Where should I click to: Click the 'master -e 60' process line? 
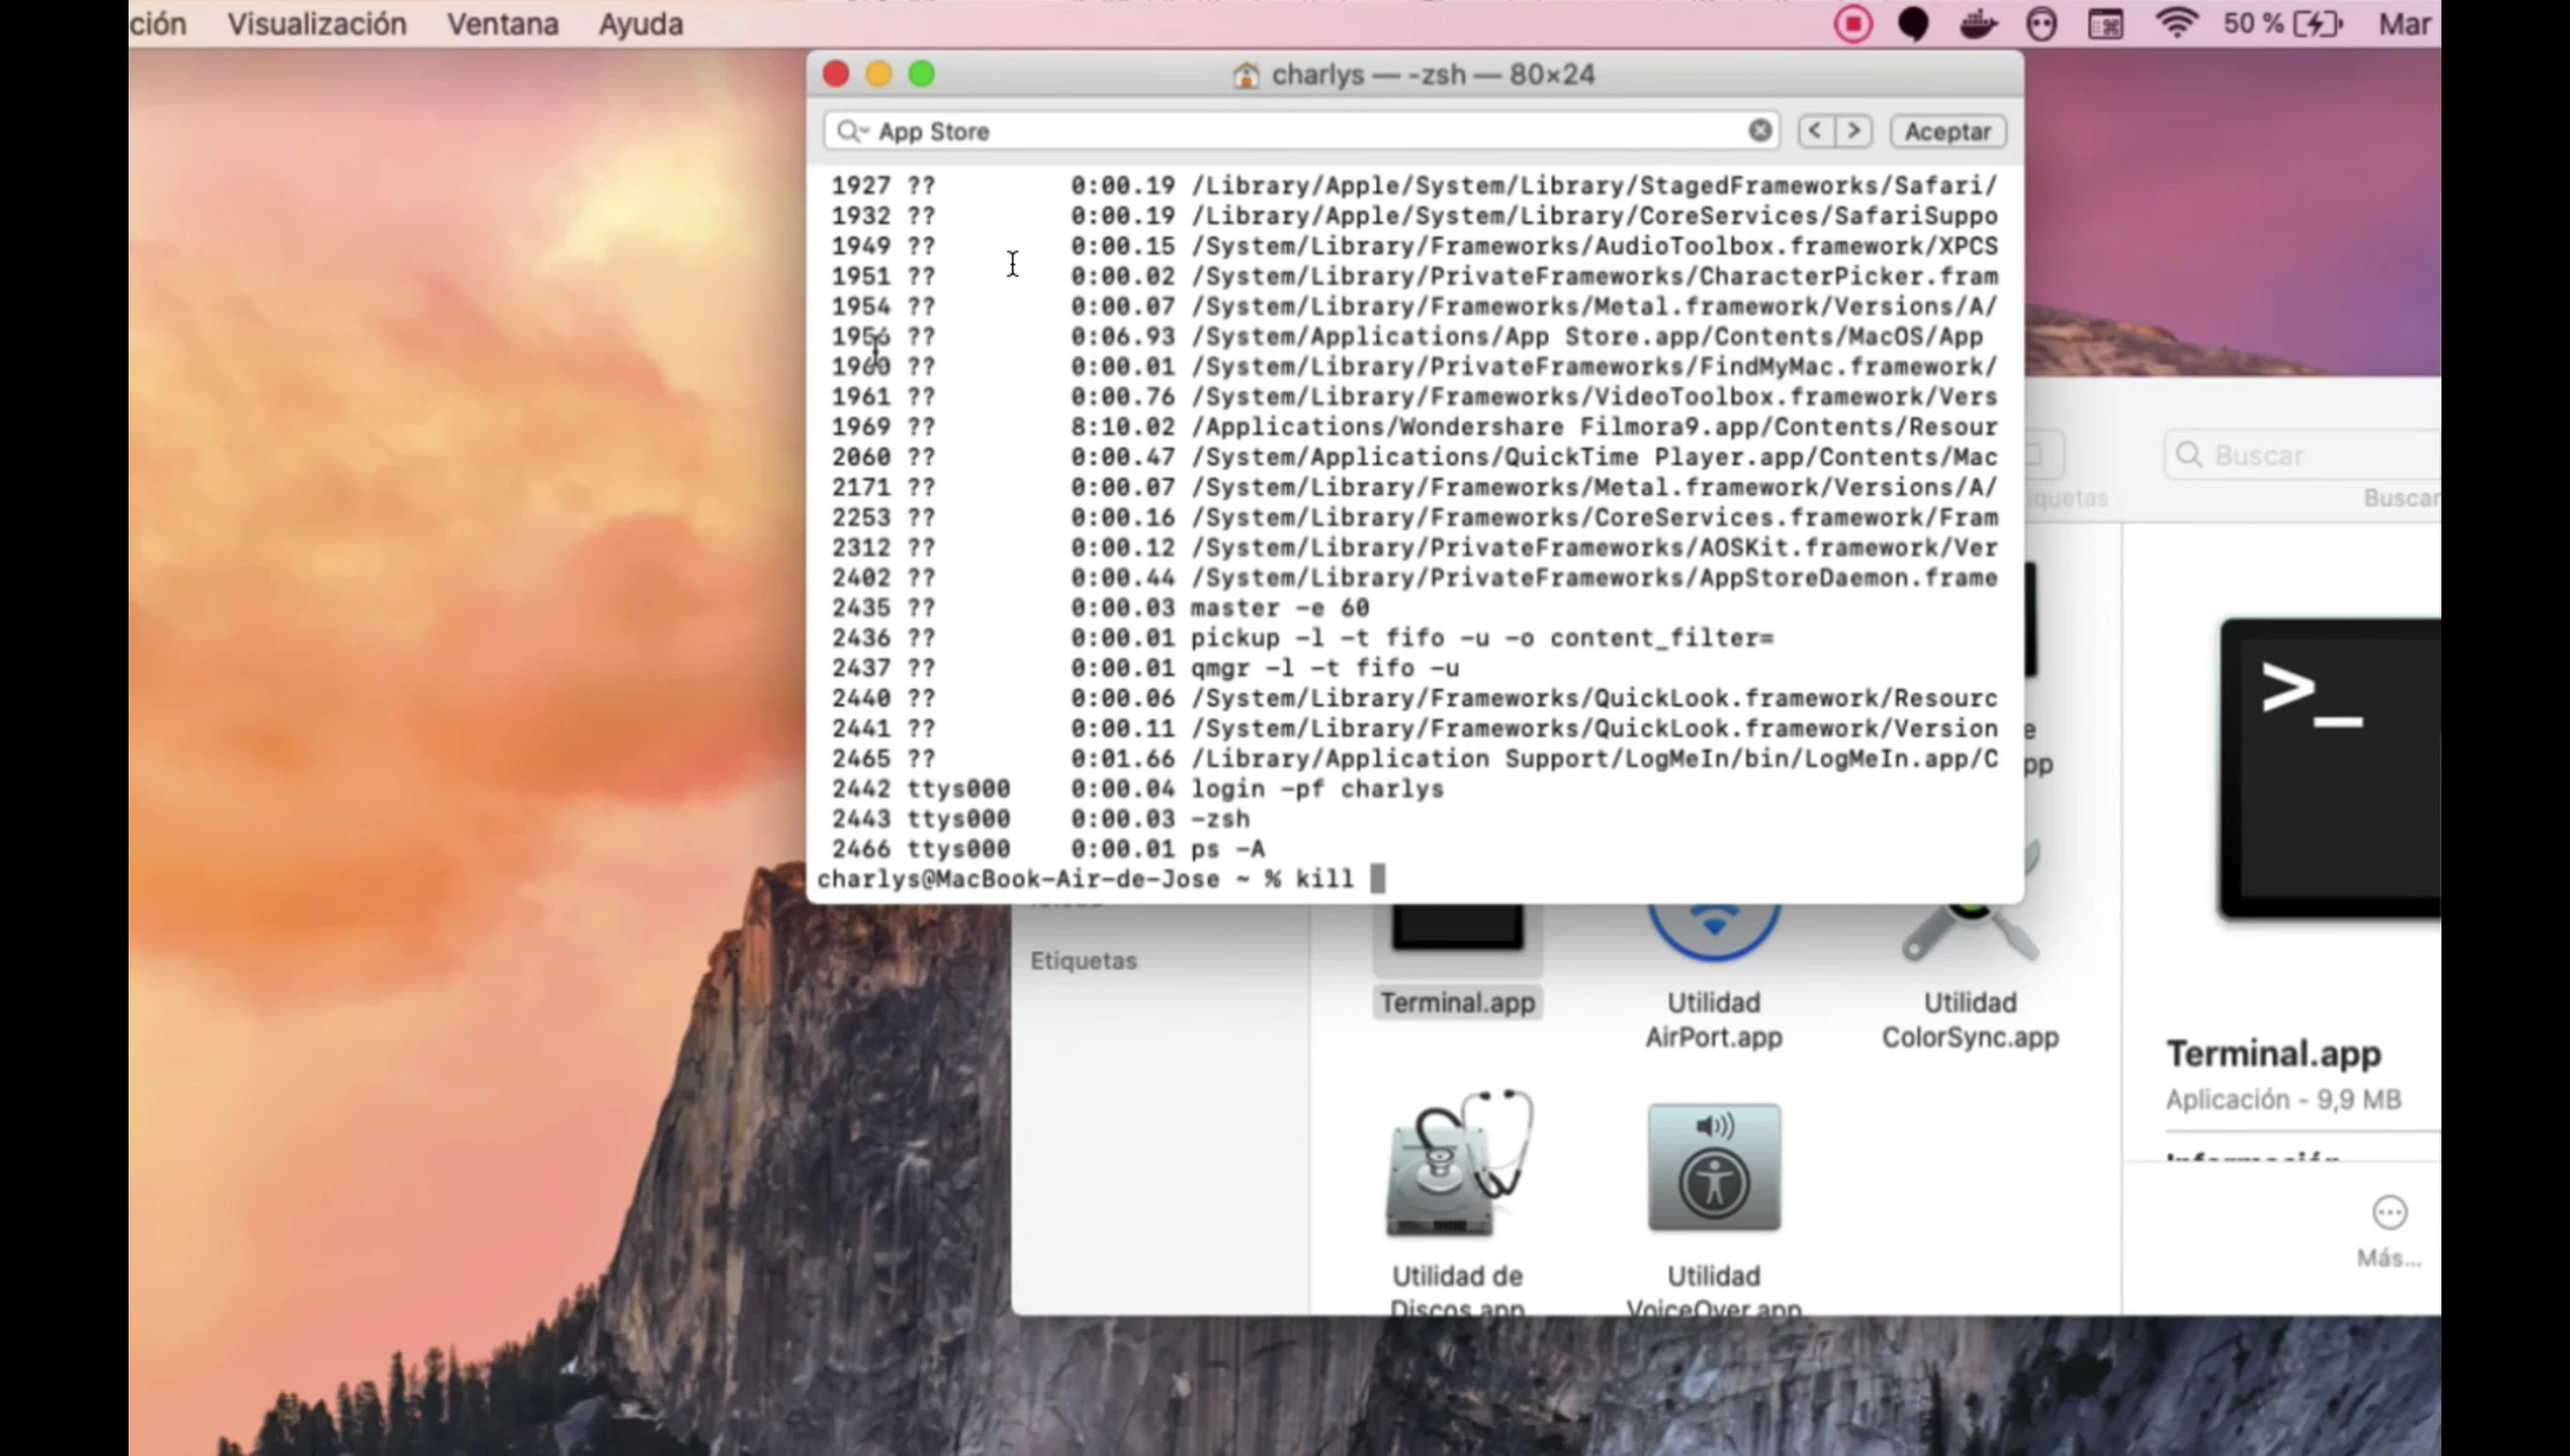[1100, 608]
